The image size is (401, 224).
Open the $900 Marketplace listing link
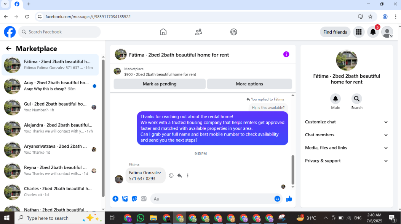click(x=160, y=74)
